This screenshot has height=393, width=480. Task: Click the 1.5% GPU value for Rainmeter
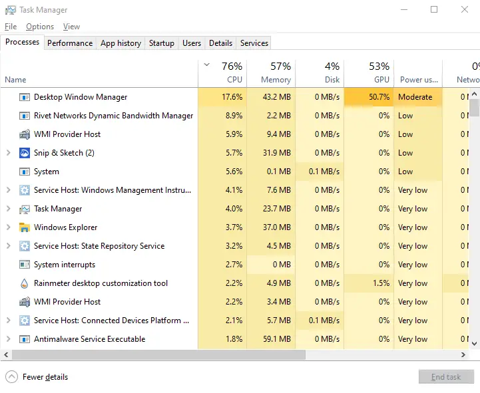[x=381, y=283]
